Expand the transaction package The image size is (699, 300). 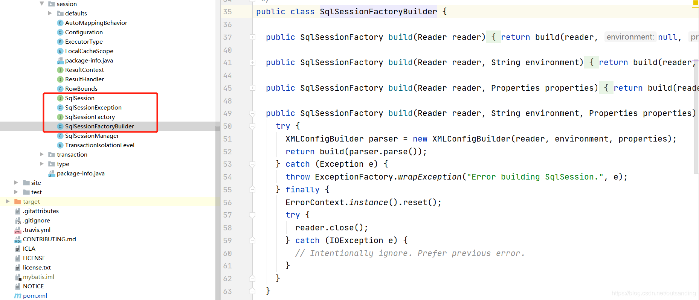[x=42, y=154]
